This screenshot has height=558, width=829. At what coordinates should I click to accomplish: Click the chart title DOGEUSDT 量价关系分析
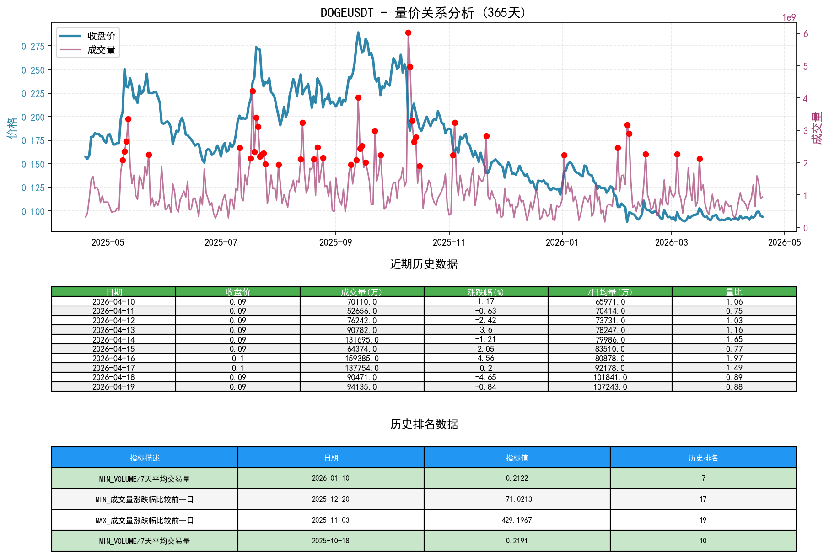pos(423,12)
